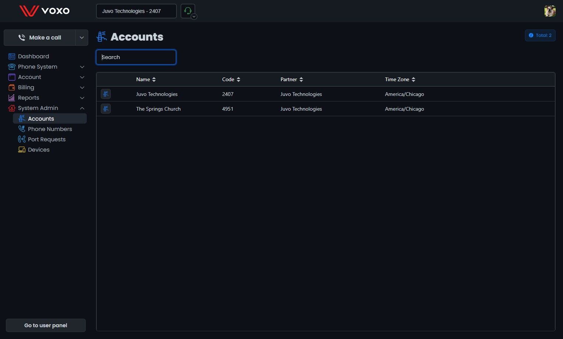563x339 pixels.
Task: Click Partner cell in The Springs Church row
Action: (x=301, y=109)
